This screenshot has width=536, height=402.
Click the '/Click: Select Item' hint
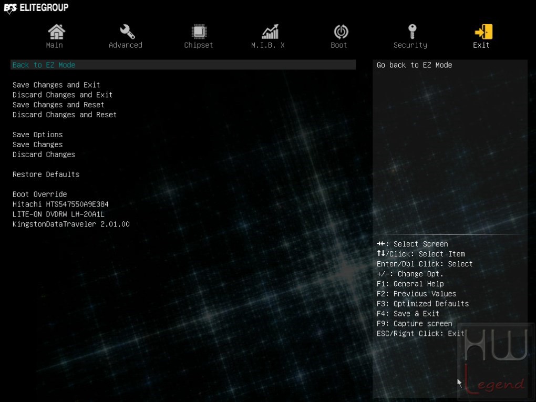[x=421, y=254]
